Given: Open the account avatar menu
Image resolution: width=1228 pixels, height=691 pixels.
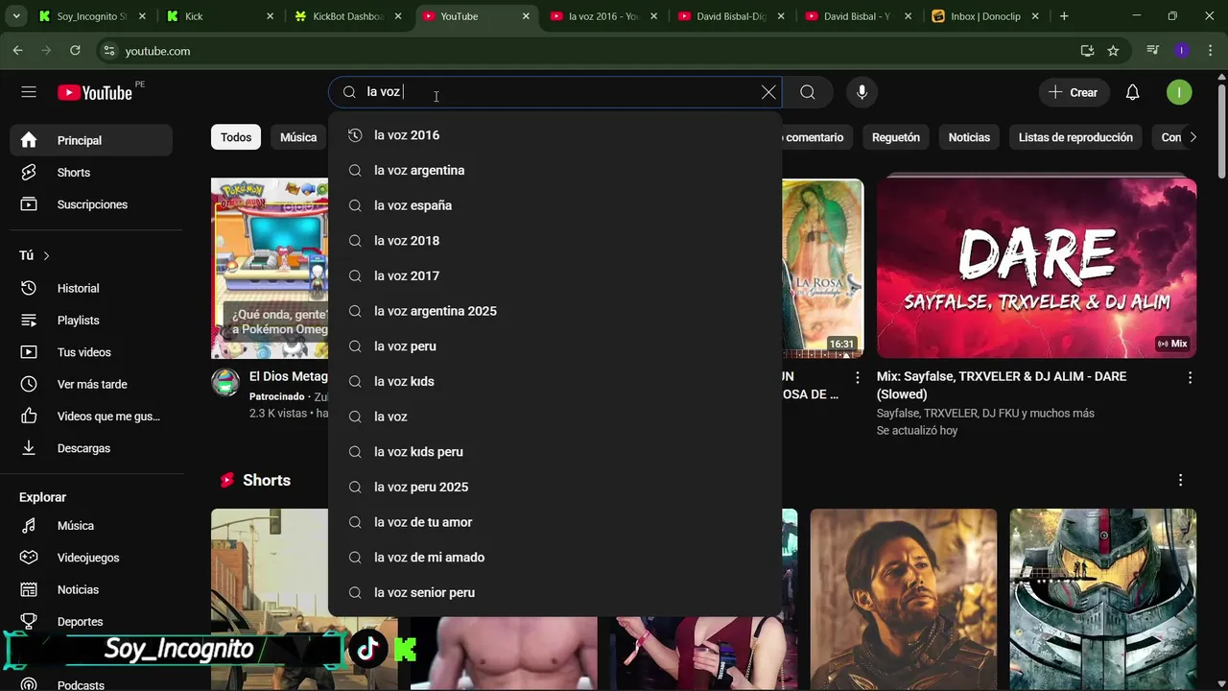Looking at the screenshot, I should coord(1179,92).
